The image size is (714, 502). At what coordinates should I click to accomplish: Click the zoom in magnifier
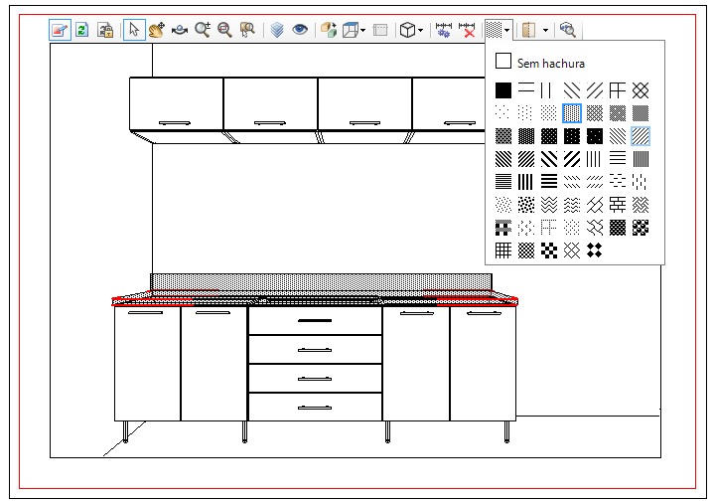[x=203, y=30]
